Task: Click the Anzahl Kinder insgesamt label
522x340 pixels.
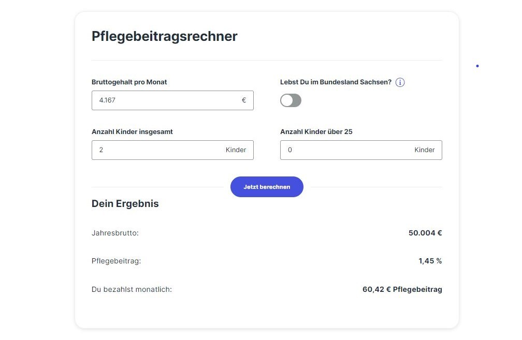Action: 132,131
